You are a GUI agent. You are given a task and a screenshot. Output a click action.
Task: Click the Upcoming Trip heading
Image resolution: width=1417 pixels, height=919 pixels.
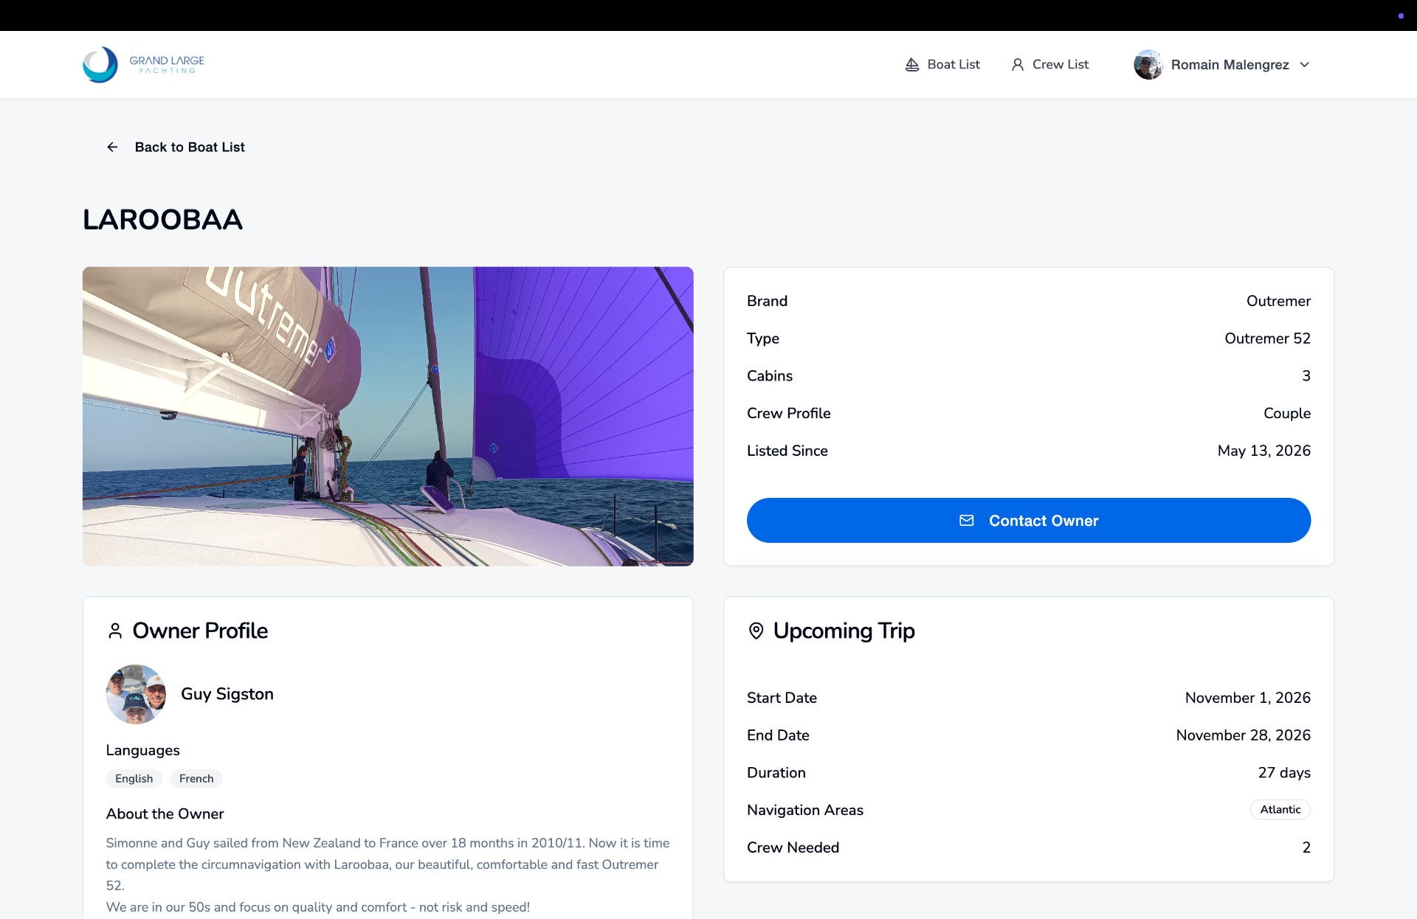coord(844,631)
